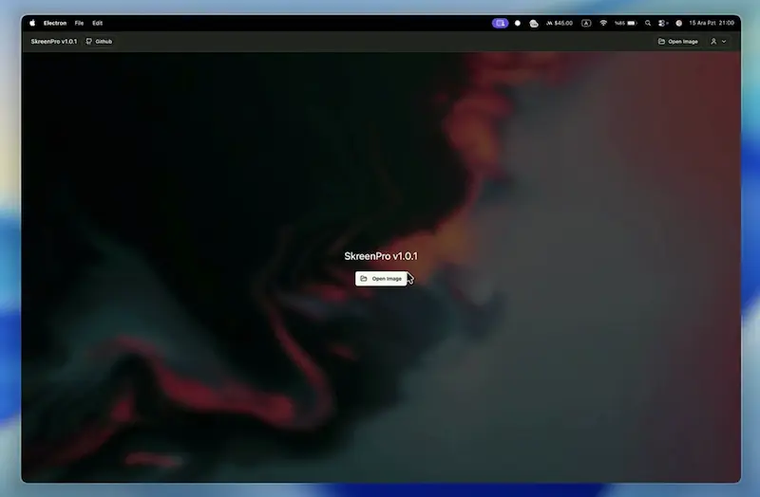Open the Edit menu
Image resolution: width=760 pixels, height=497 pixels.
[97, 23]
